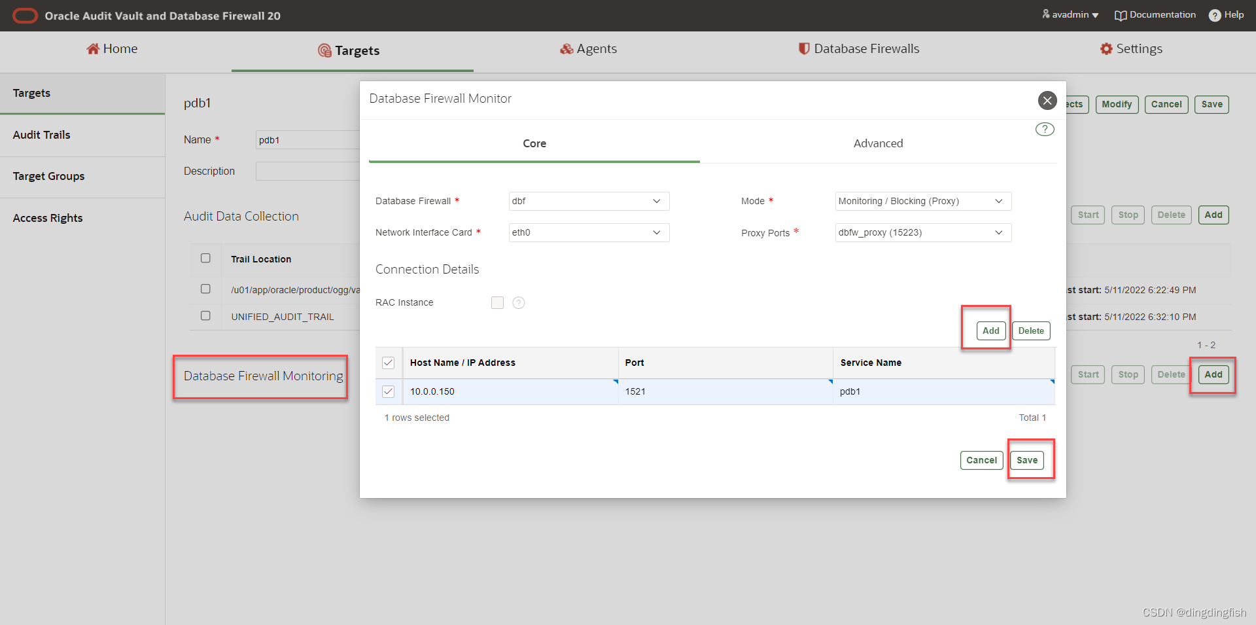Open the Proxy Ports dropdown

point(923,232)
